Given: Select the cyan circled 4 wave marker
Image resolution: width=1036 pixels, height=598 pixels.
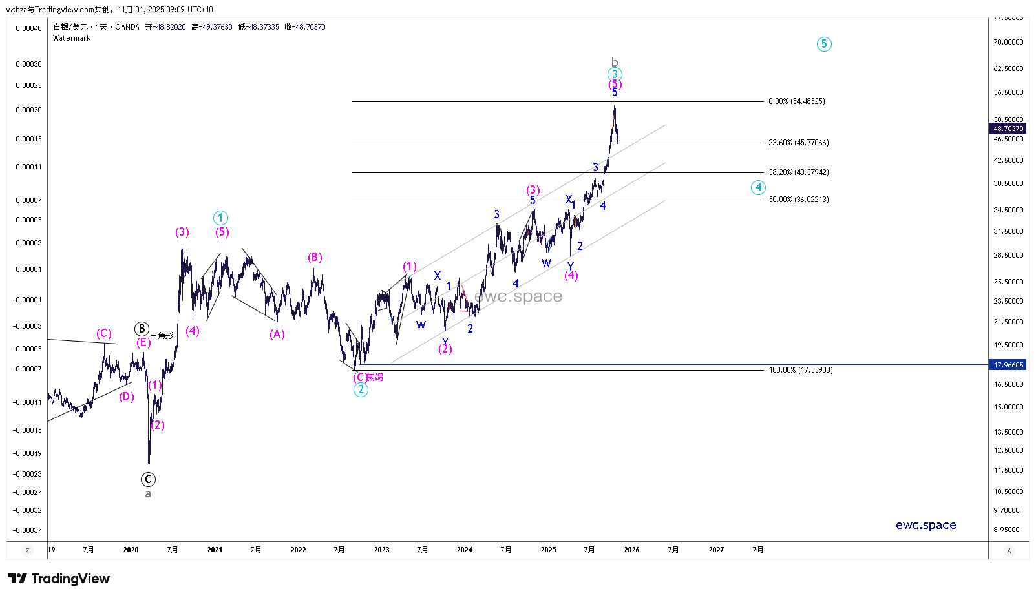Looking at the screenshot, I should click(x=758, y=187).
